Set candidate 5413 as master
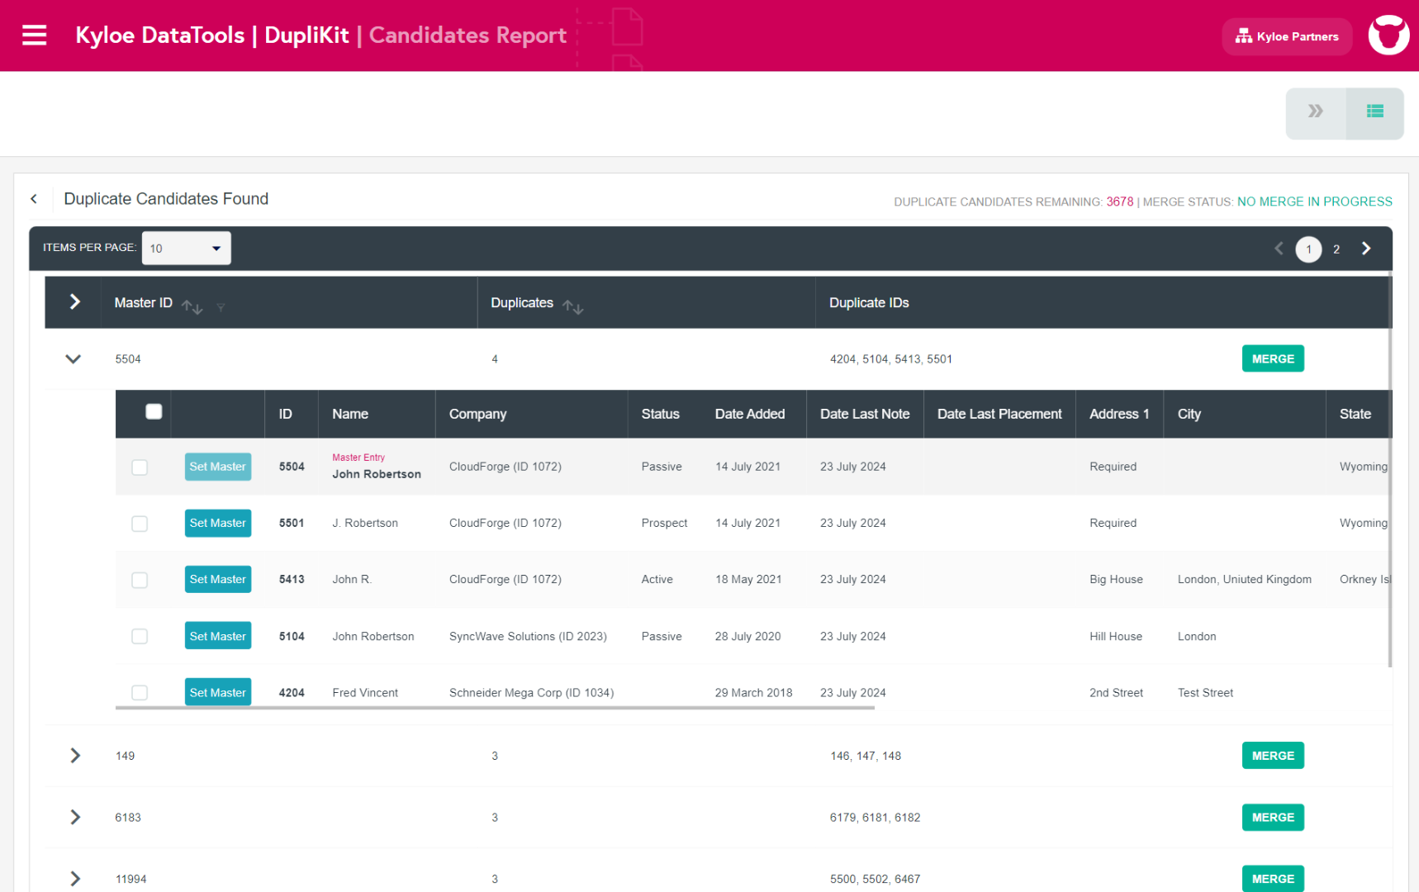This screenshot has height=892, width=1419. pos(217,580)
